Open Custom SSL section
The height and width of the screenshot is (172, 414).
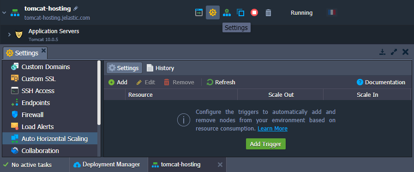[x=50, y=79]
